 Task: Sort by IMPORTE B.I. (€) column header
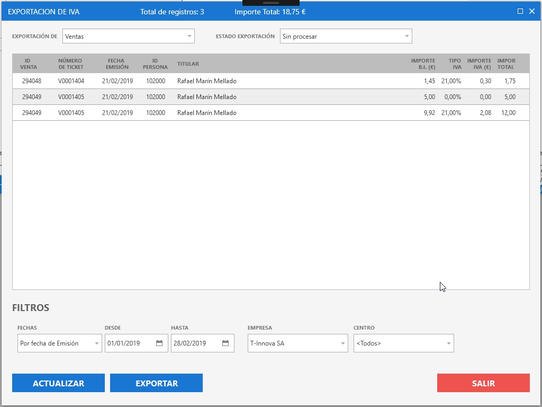(423, 64)
